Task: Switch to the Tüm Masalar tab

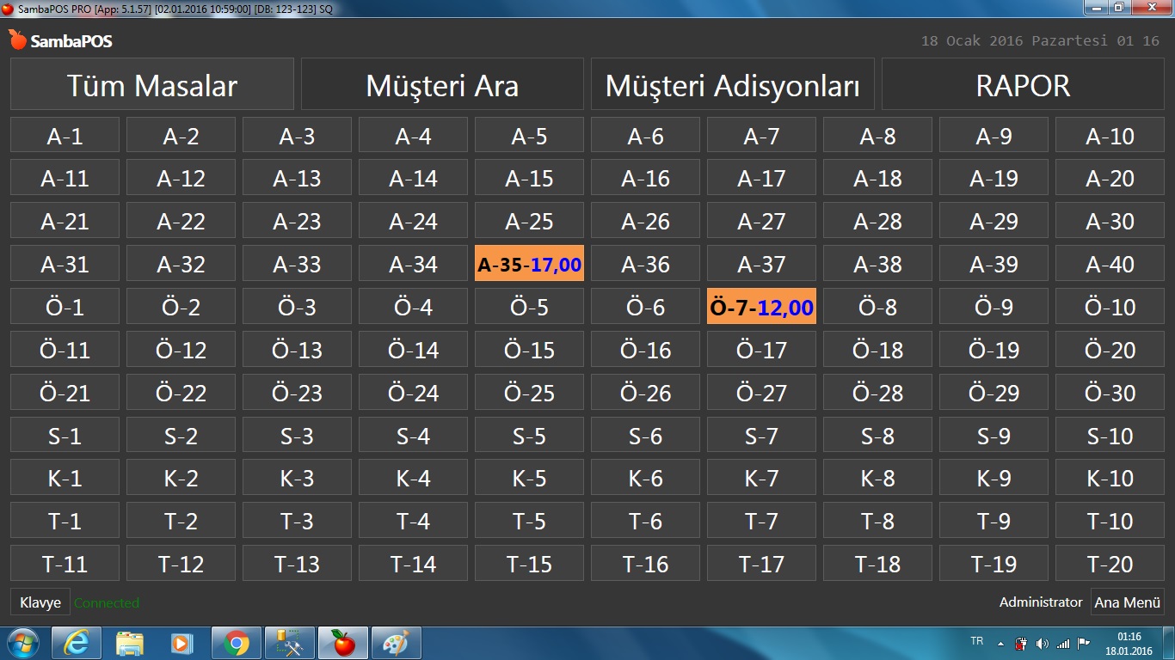Action: 152,85
